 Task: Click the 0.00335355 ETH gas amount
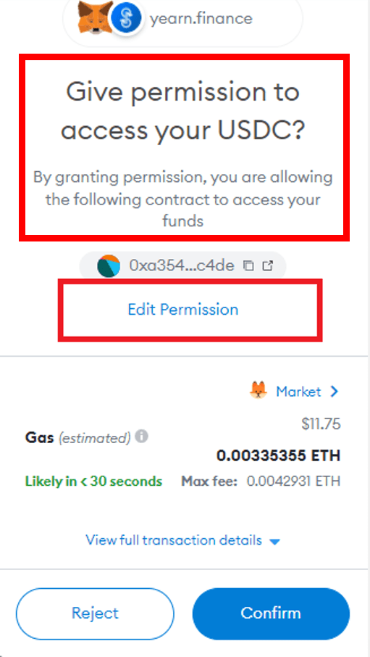278,455
